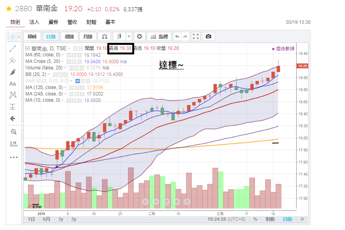Open dropdown arrow for Volume (false, 20)
Viewport: 345px width, 230px height.
tap(65, 68)
